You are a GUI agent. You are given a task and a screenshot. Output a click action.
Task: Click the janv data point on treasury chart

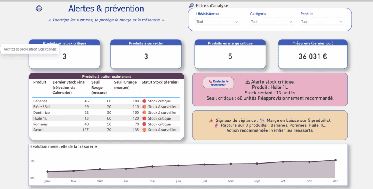tap(47, 172)
